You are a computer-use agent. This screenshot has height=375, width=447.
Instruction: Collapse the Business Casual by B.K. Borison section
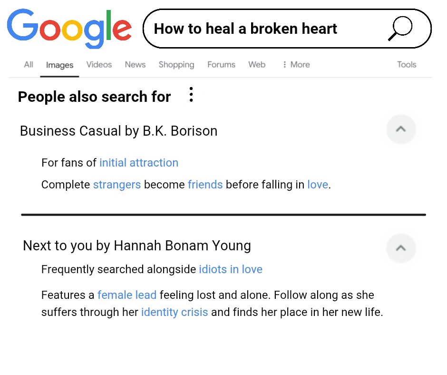[x=401, y=129]
